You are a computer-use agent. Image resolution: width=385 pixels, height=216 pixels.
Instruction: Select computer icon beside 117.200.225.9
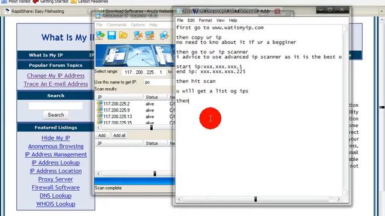(100, 110)
